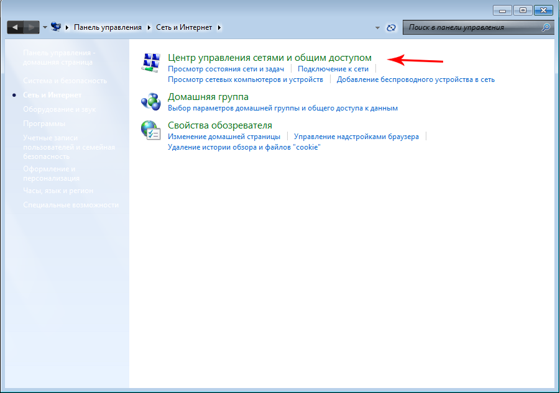Click the search magnifier icon
The width and height of the screenshot is (560, 393).
pos(546,27)
